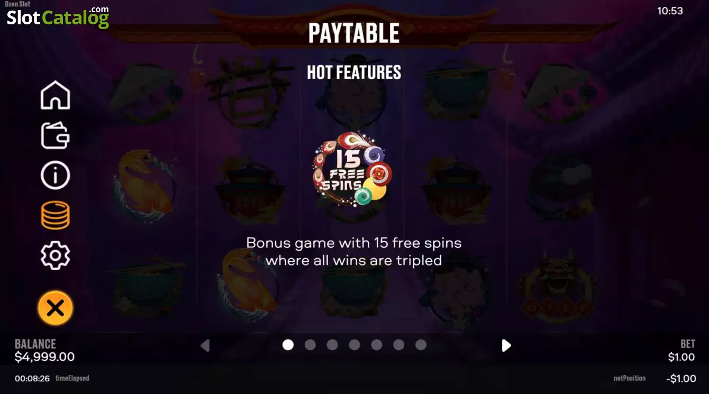Click the BALANCE $4,999.00 display
This screenshot has width=709, height=394.
point(44,351)
